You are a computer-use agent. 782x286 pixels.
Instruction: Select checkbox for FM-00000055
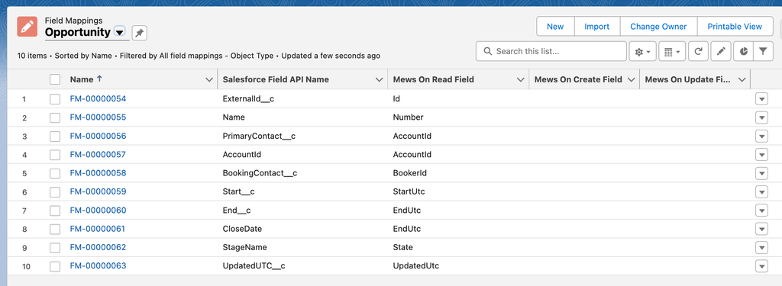click(55, 117)
